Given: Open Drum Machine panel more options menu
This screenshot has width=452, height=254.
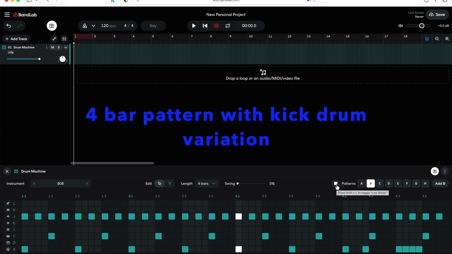Looking at the screenshot, I should [x=445, y=171].
